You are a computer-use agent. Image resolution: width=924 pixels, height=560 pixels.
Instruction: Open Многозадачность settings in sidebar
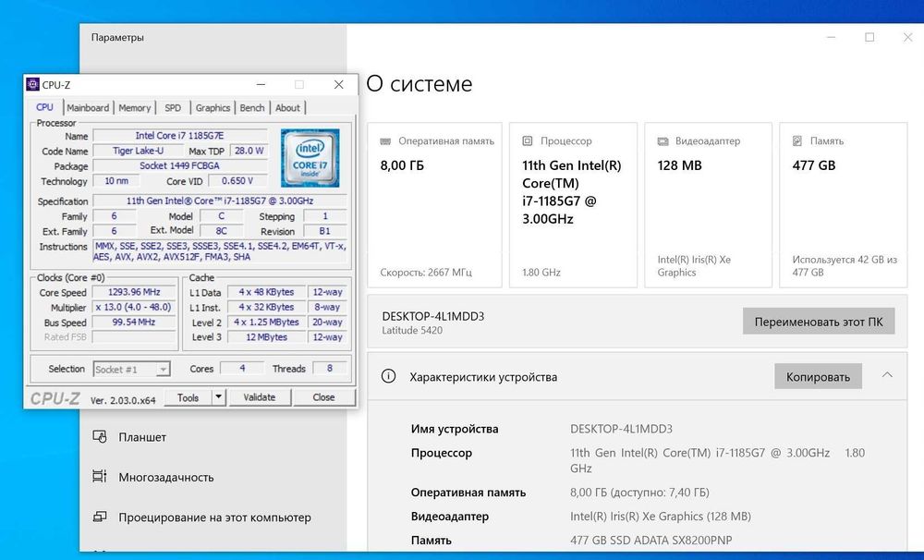pyautogui.click(x=166, y=477)
